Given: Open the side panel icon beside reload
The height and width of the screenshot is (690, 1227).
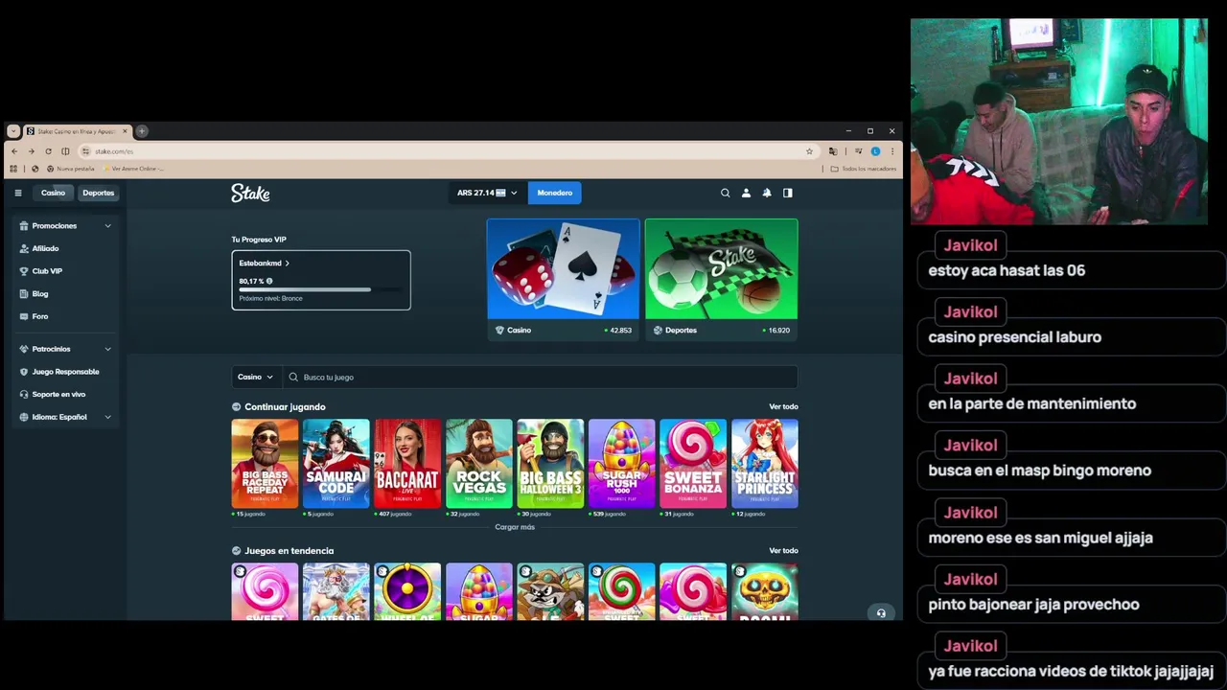Looking at the screenshot, I should [65, 151].
